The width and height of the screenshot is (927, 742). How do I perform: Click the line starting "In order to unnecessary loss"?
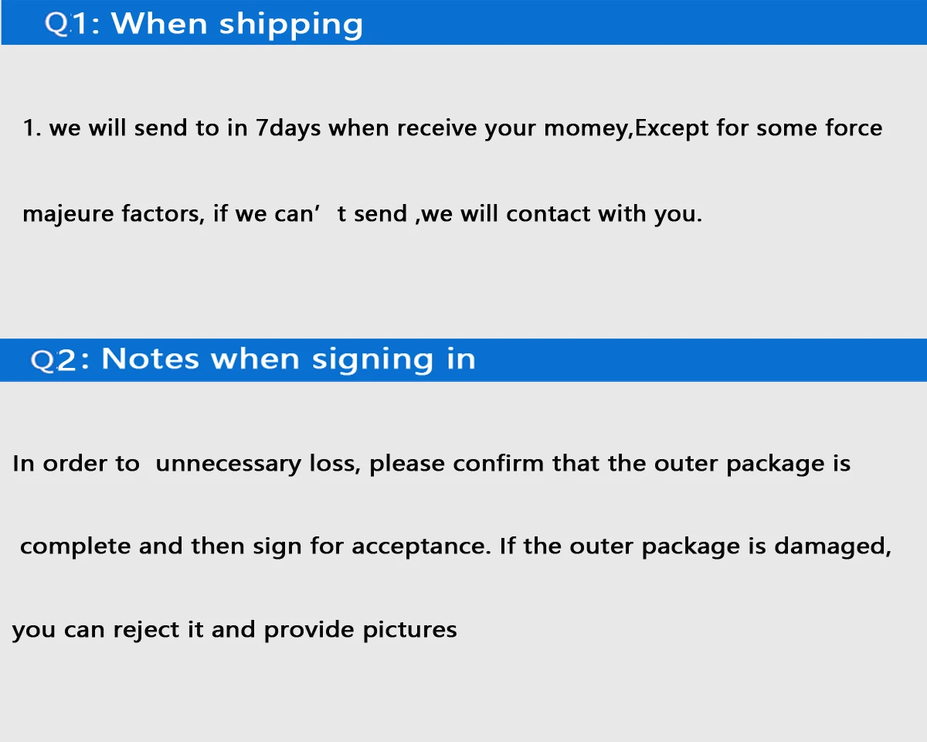click(x=432, y=464)
